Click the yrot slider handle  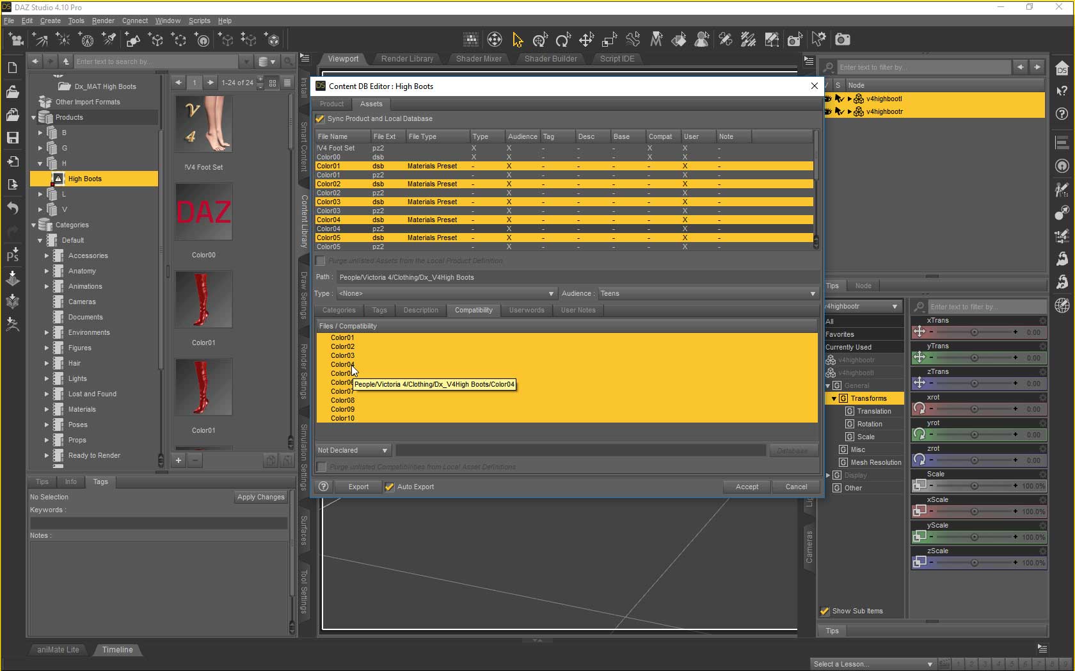[x=974, y=435]
